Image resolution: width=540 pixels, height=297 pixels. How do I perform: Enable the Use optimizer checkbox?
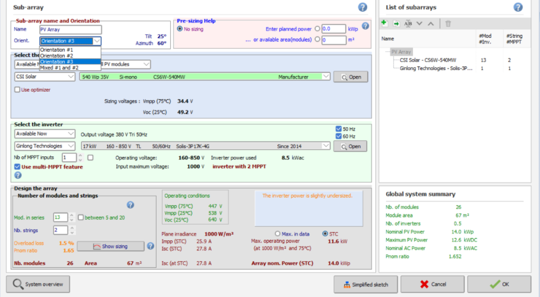(x=17, y=89)
